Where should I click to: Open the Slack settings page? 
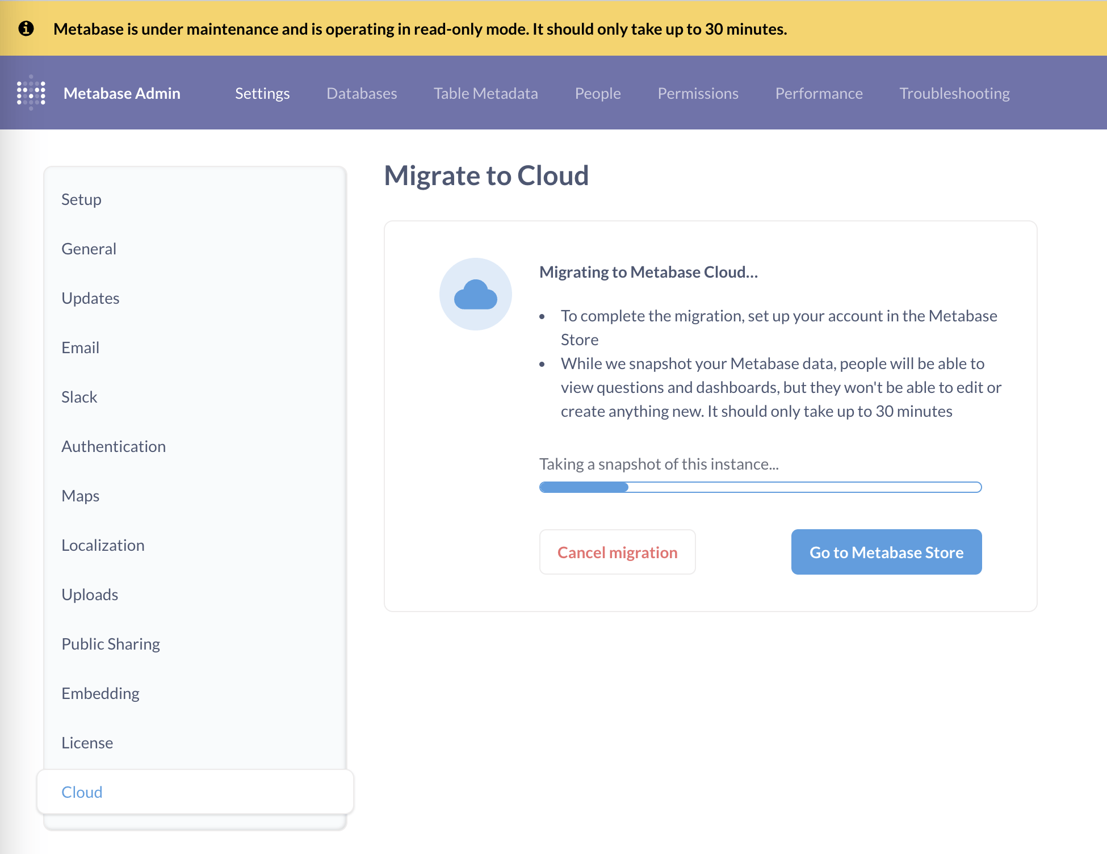coord(79,397)
